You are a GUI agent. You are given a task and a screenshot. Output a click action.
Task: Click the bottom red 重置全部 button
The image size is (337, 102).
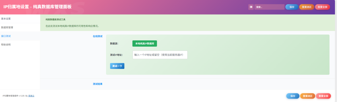324,96
